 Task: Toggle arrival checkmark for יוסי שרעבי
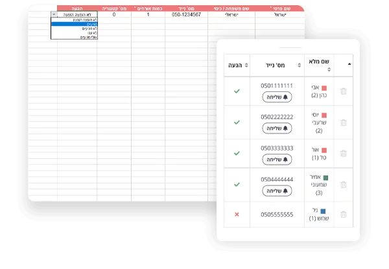[x=237, y=122]
